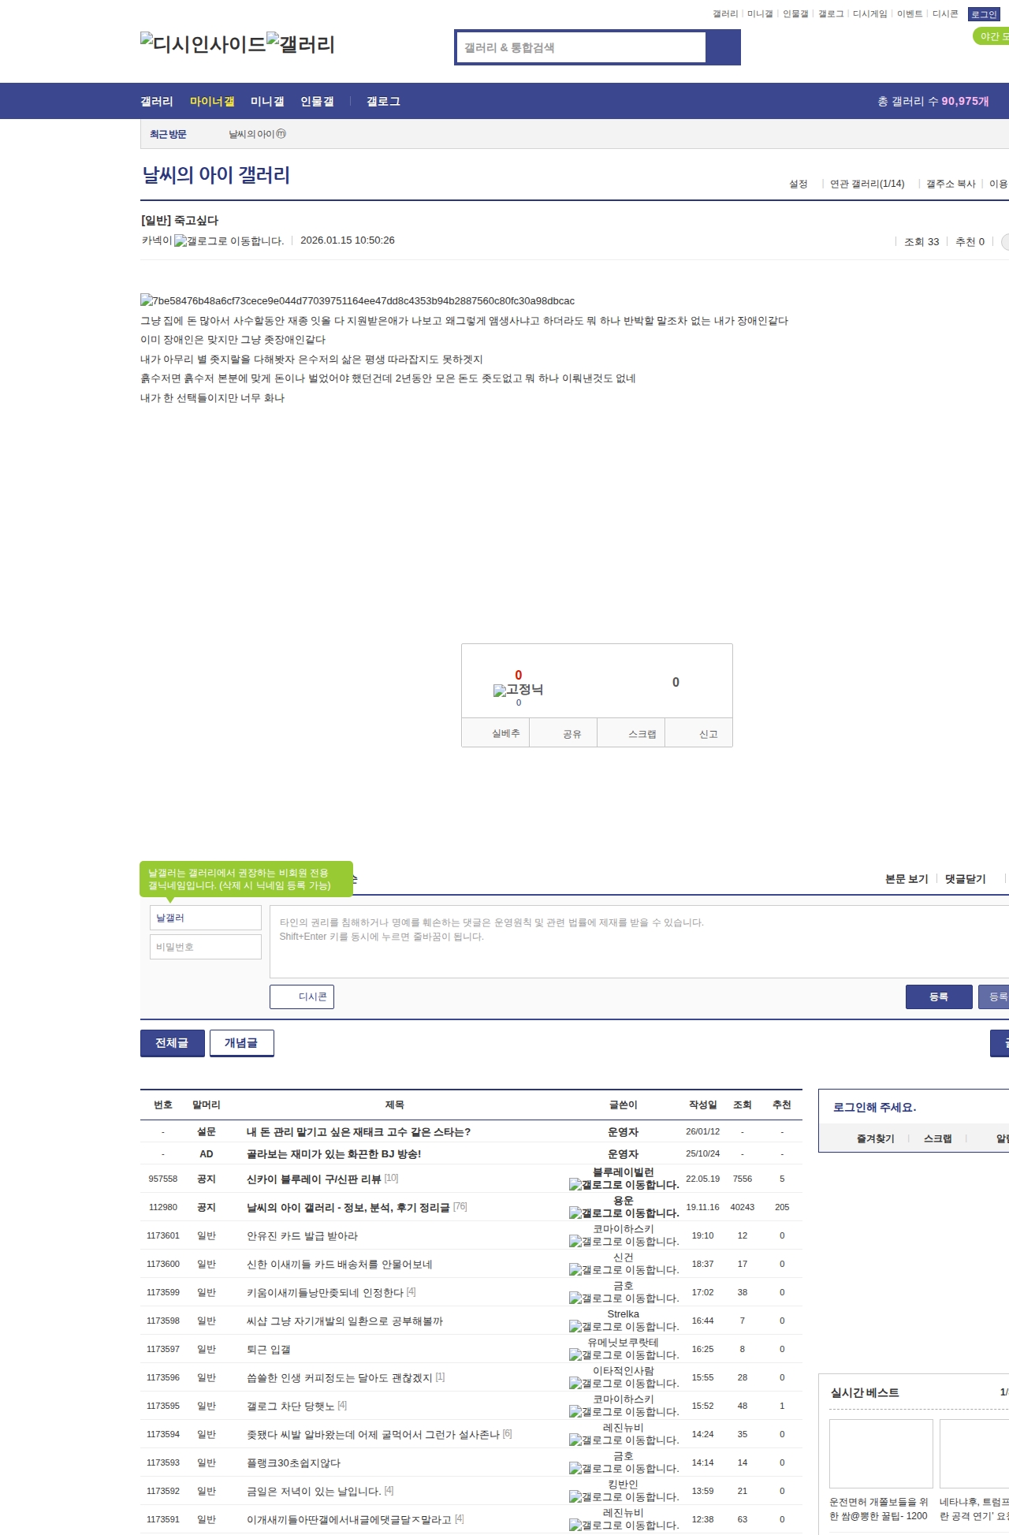Screen dimensions: 1009x1535
Task: Select 마이너갤 in the blue navigation bar
Action: point(212,102)
